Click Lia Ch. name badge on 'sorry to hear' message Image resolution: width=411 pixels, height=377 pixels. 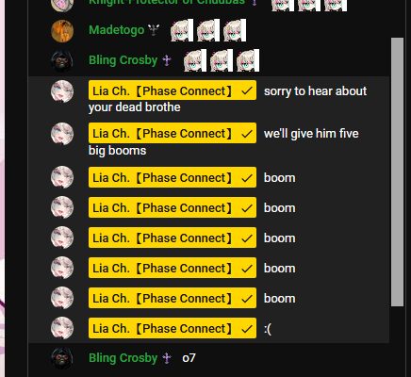(x=173, y=90)
